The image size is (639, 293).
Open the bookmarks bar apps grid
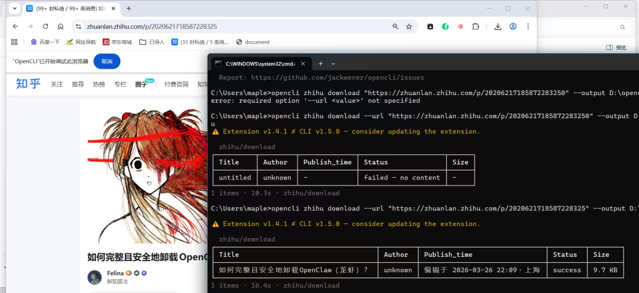click(15, 42)
